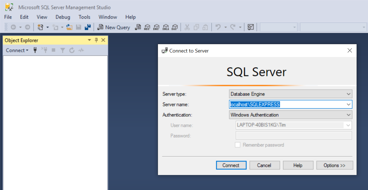Start a New Query from the toolbar
This screenshot has width=368, height=190.
coord(114,27)
